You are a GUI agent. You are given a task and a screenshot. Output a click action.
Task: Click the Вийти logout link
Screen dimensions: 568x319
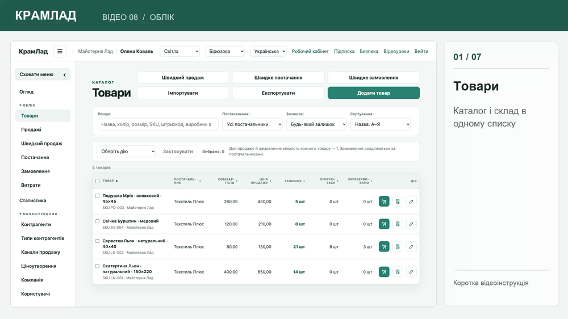pos(421,52)
